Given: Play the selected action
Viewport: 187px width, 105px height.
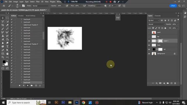Looking at the screenshot, I should (x=28, y=85).
